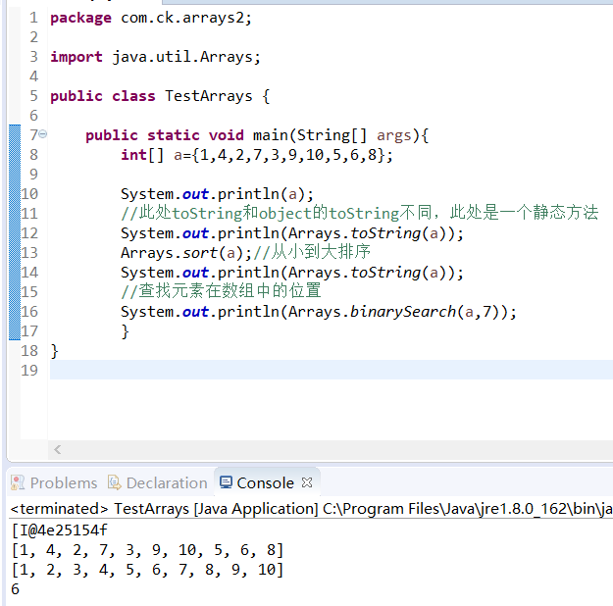Click the Declaration tab icon
The image size is (613, 606).
coord(114,482)
